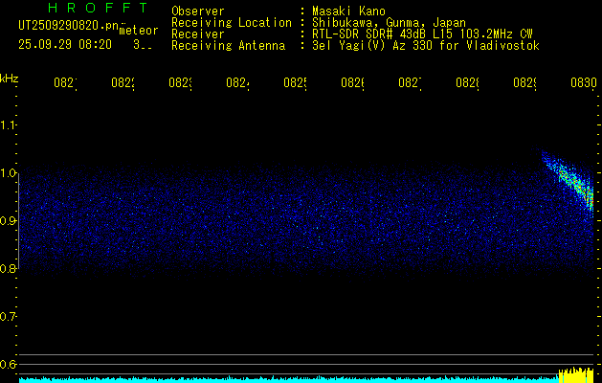
Task: Click the kHz axis unit label
Action: (x=10, y=77)
